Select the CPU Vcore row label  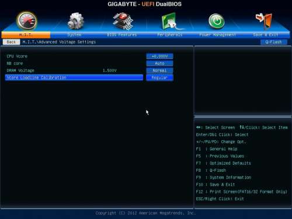17,56
